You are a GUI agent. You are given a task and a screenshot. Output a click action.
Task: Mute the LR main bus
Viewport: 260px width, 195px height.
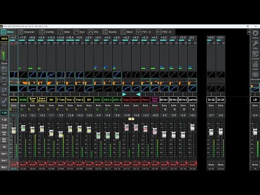pos(255,165)
